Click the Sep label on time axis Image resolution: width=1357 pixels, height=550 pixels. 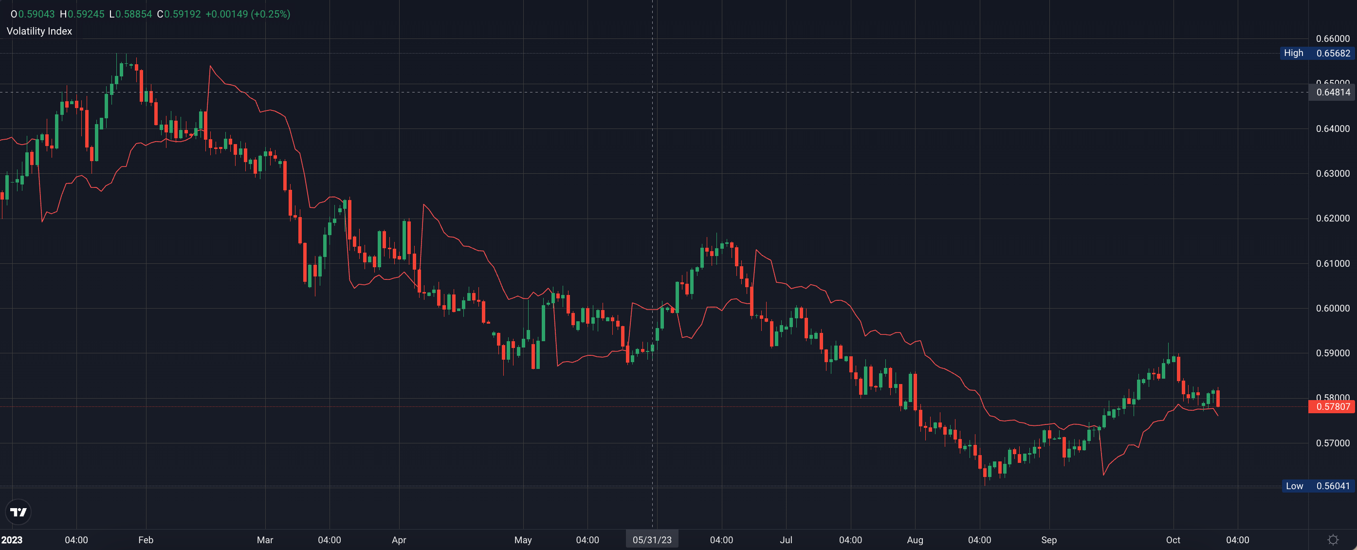[1049, 539]
